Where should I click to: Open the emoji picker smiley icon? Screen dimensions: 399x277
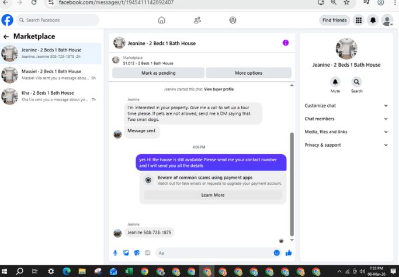point(276,253)
